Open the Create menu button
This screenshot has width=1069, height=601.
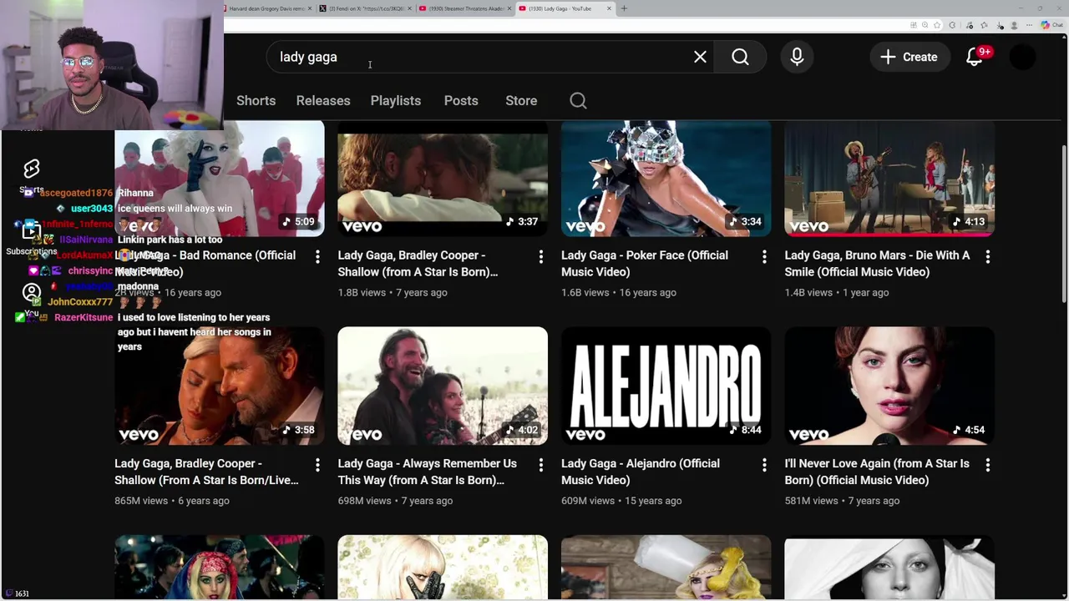(909, 57)
